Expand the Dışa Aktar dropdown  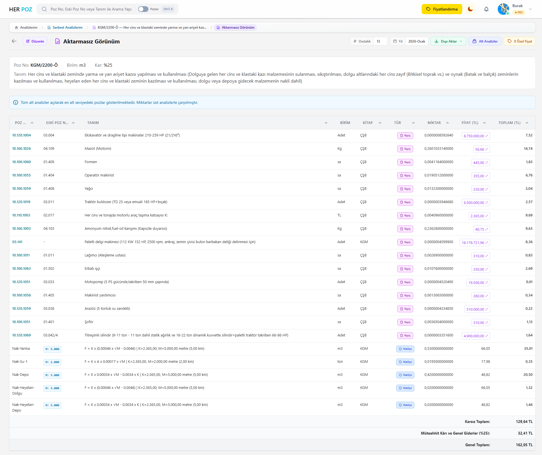tap(448, 41)
